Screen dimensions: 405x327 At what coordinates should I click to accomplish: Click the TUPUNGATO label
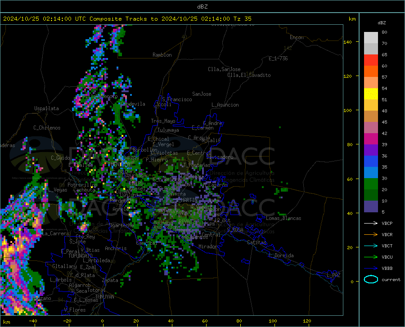tap(81, 256)
